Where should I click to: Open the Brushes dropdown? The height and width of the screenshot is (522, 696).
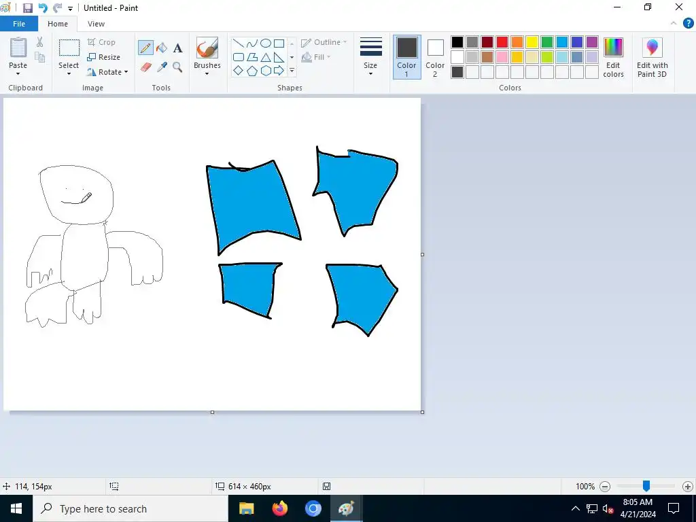207,73
